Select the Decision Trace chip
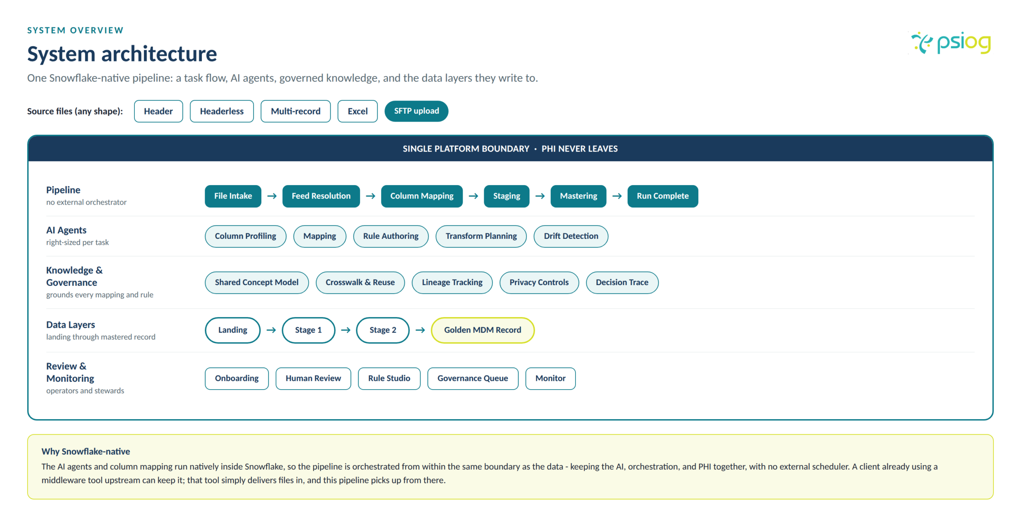 [x=622, y=282]
